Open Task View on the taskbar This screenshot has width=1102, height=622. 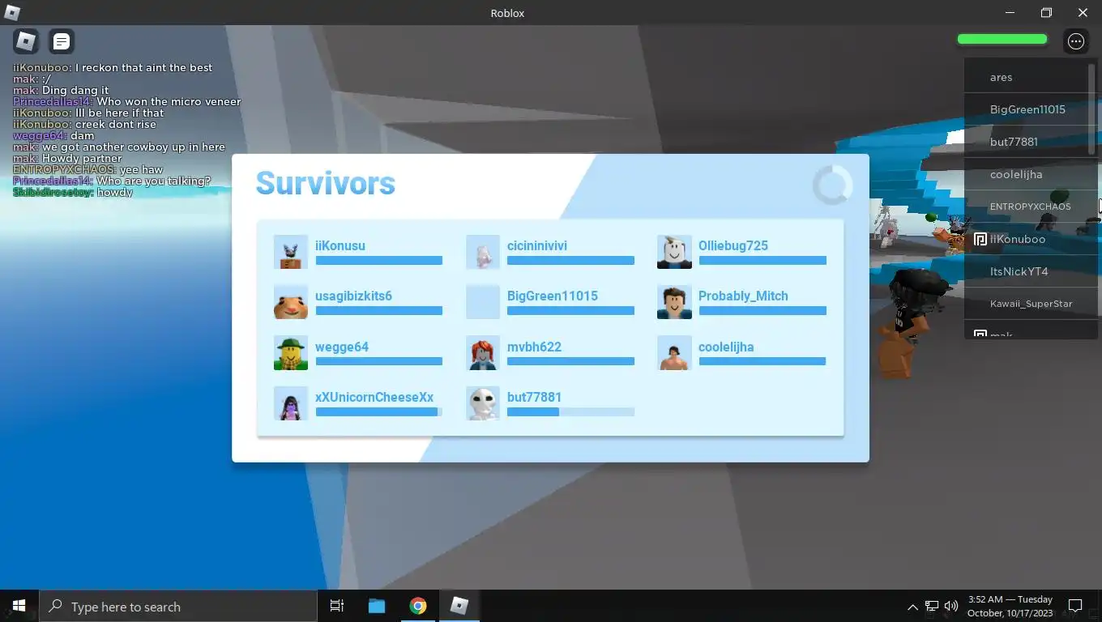click(x=337, y=606)
